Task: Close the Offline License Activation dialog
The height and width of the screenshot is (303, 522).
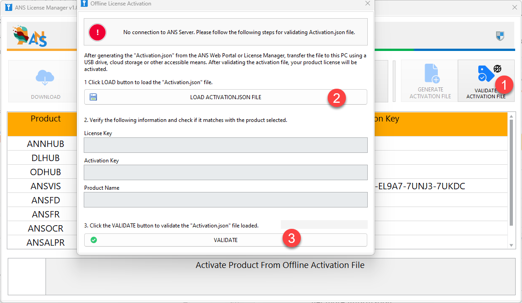Action: point(368,4)
